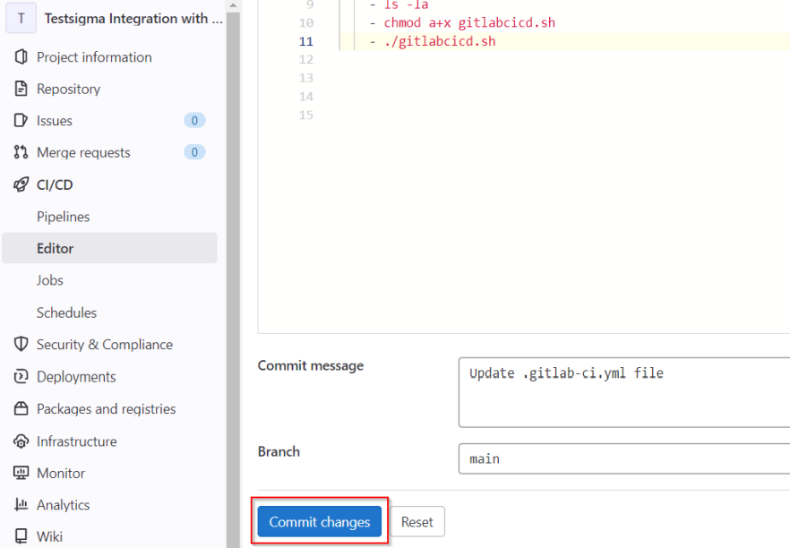This screenshot has height=548, width=790.
Task: Click the Packages and registries icon
Action: point(21,408)
